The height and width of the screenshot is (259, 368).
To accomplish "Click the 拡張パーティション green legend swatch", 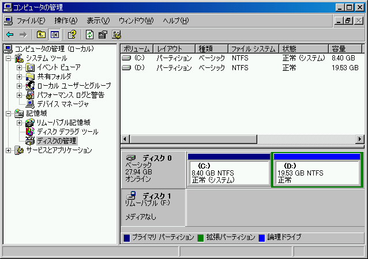I will pos(200,238).
